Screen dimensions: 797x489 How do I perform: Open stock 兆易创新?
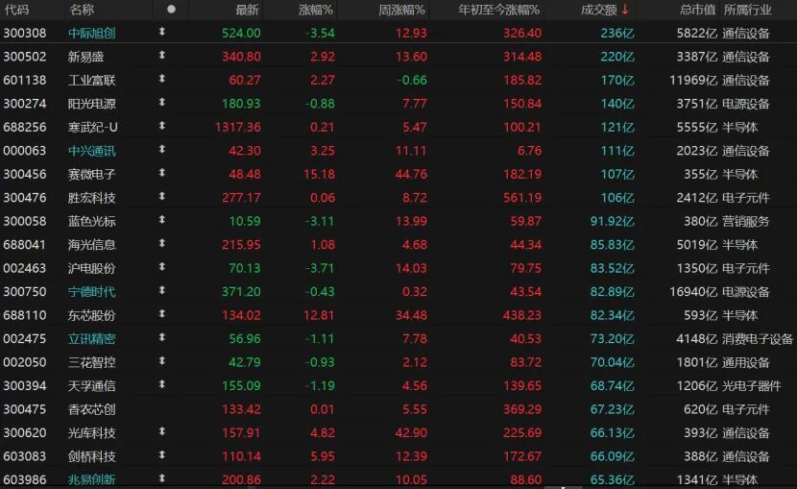[92, 479]
